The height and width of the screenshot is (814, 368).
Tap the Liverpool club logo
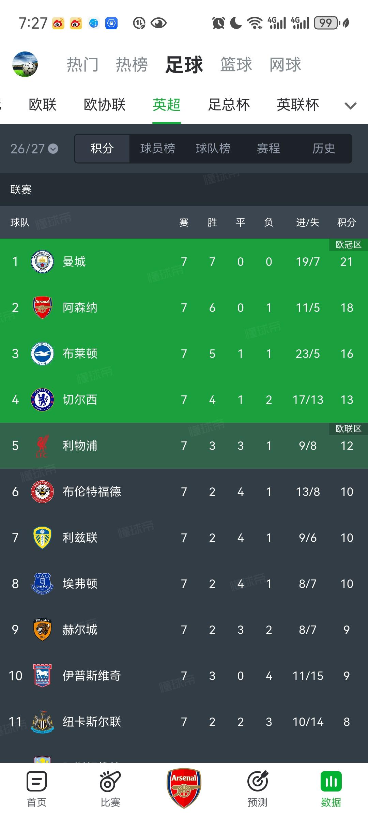pyautogui.click(x=42, y=446)
